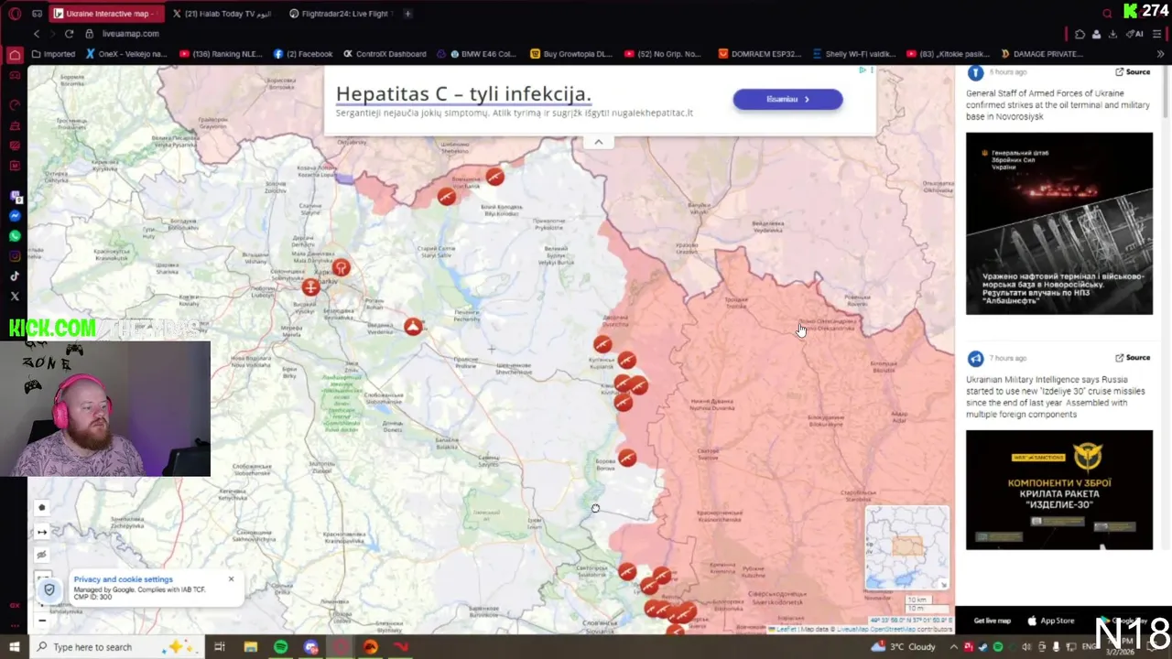Open the Facebook bookmark

point(303,54)
